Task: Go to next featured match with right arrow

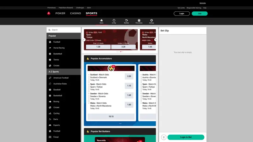Action: tap(156, 40)
